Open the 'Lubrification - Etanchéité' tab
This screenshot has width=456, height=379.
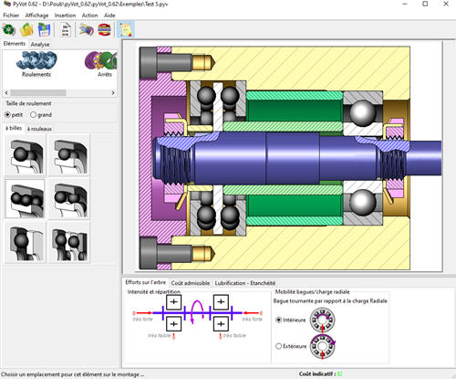coord(245,283)
